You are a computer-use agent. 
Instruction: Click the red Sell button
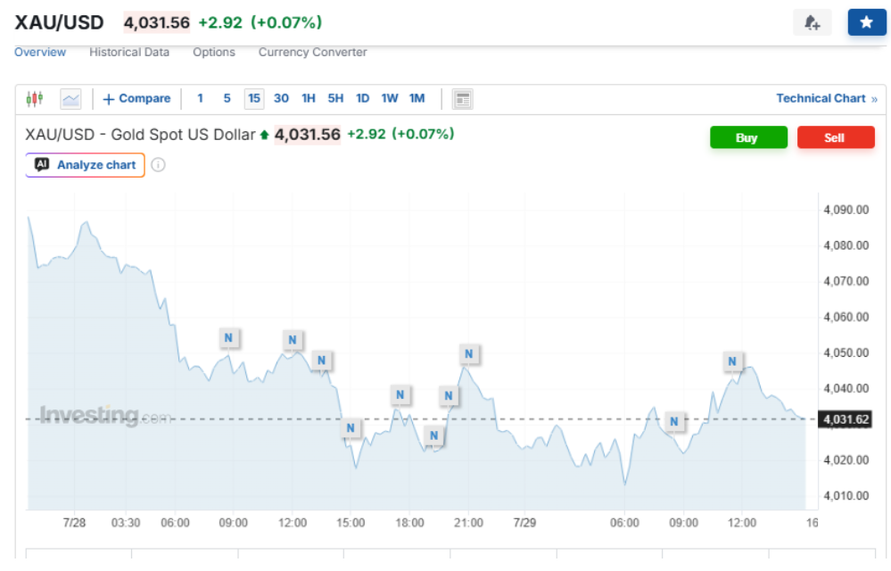point(836,137)
